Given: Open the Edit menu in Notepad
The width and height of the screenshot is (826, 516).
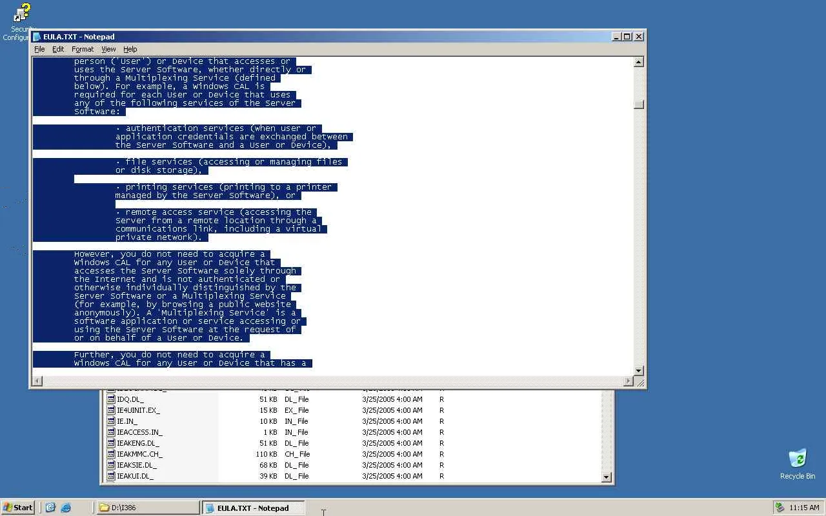Looking at the screenshot, I should (x=58, y=49).
